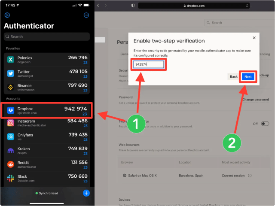Tap the Kraken logo icon

coord(11,151)
